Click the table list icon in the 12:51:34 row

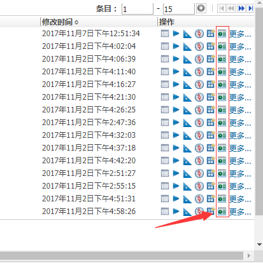coord(165,34)
